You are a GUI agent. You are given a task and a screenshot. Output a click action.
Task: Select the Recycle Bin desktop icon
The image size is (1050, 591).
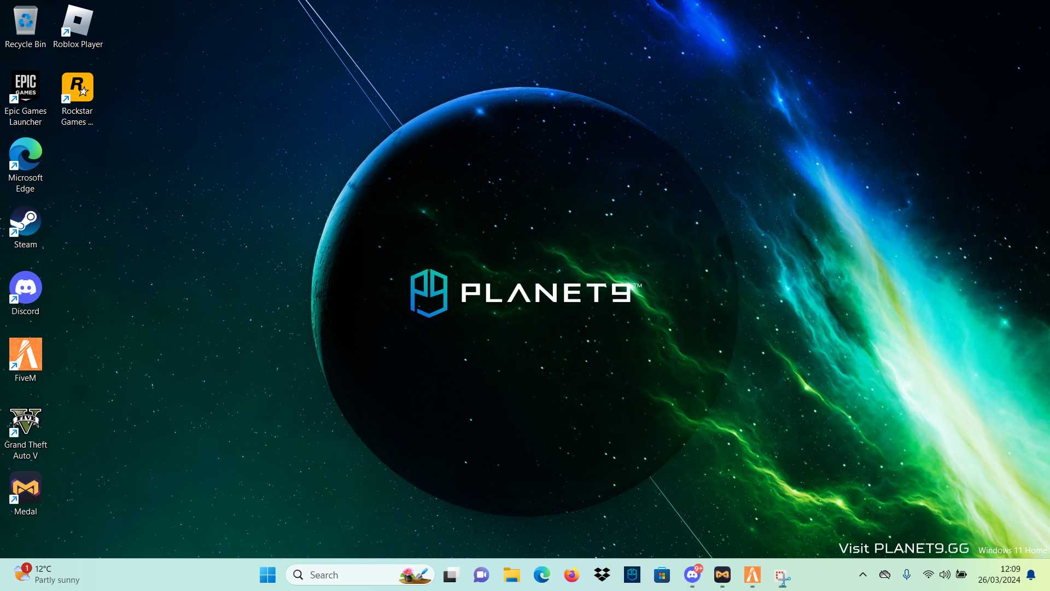[x=25, y=27]
